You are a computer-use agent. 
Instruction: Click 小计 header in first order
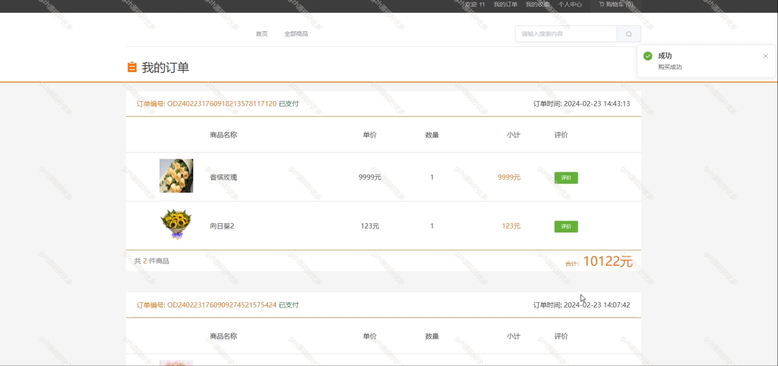[x=514, y=135]
